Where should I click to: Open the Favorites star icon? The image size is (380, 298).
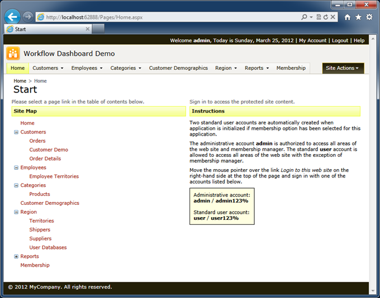pos(358,17)
